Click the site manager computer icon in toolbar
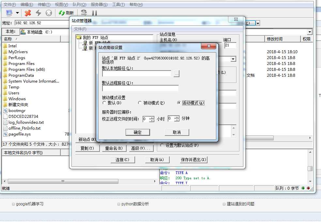This screenshot has width=321, height=222. coord(9,13)
